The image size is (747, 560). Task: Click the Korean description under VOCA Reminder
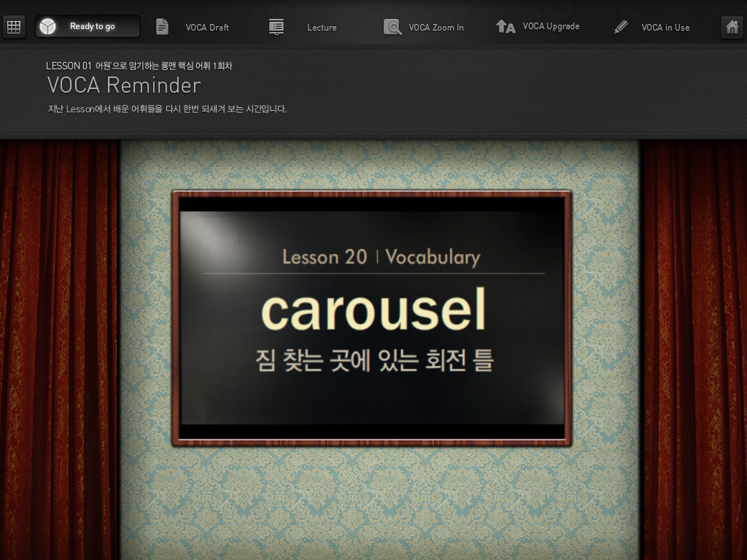click(x=168, y=109)
